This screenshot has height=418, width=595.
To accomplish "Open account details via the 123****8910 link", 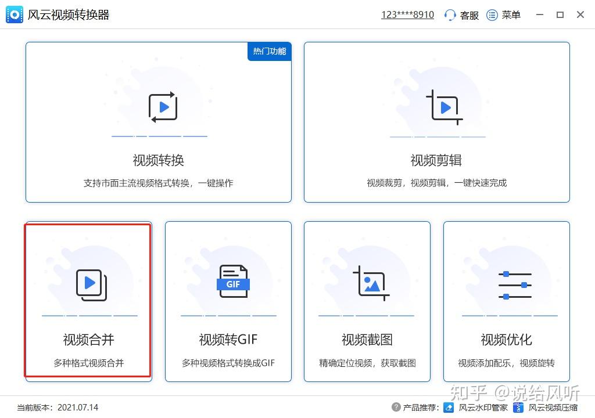I will pyautogui.click(x=407, y=15).
